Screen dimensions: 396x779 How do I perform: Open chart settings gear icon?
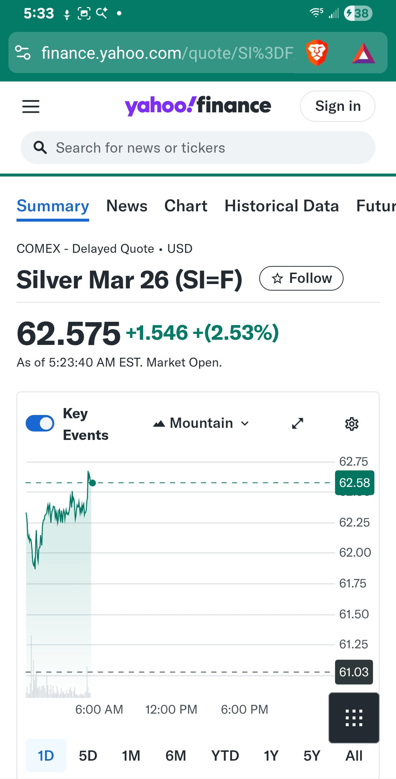pos(352,424)
